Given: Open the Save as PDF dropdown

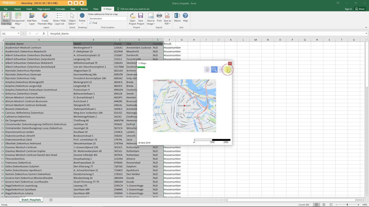Looking at the screenshot, I should (167, 19).
